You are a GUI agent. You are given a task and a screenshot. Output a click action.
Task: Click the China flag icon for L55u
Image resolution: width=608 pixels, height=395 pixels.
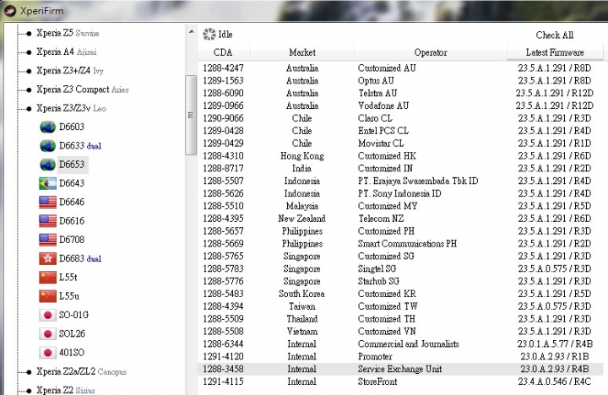pos(47,295)
